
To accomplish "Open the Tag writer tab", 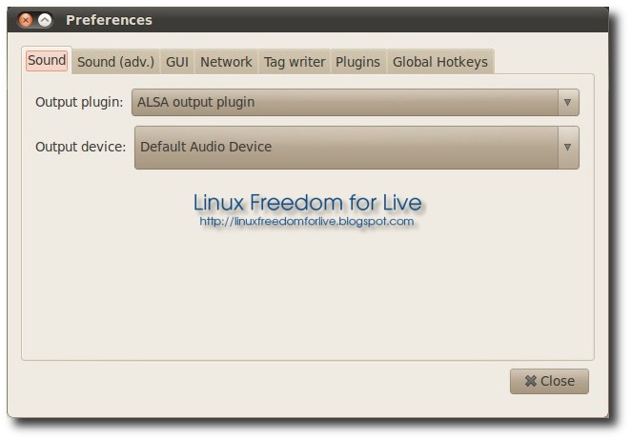I will [295, 62].
